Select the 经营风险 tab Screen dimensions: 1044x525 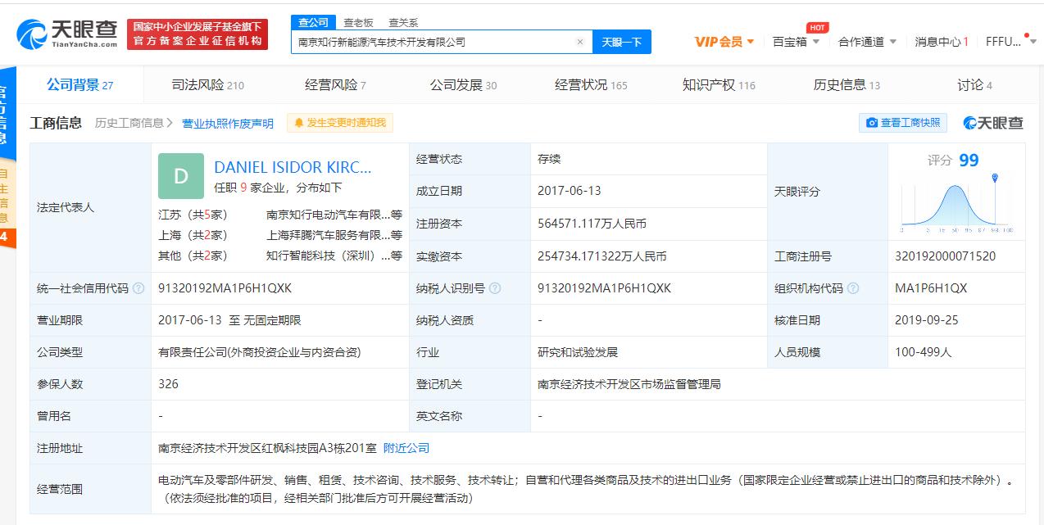click(335, 85)
